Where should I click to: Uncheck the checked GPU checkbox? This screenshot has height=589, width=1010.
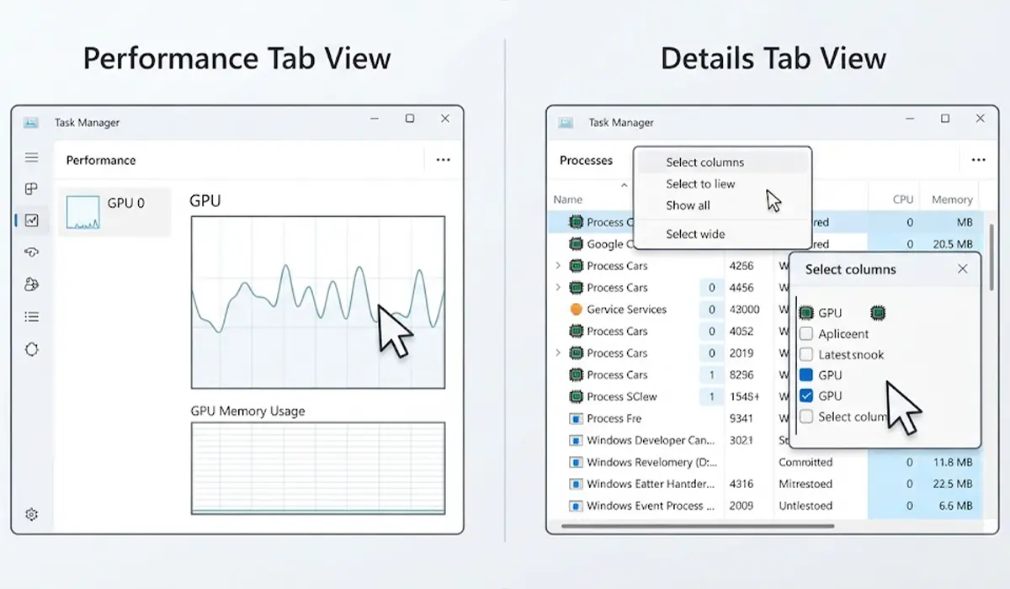806,395
